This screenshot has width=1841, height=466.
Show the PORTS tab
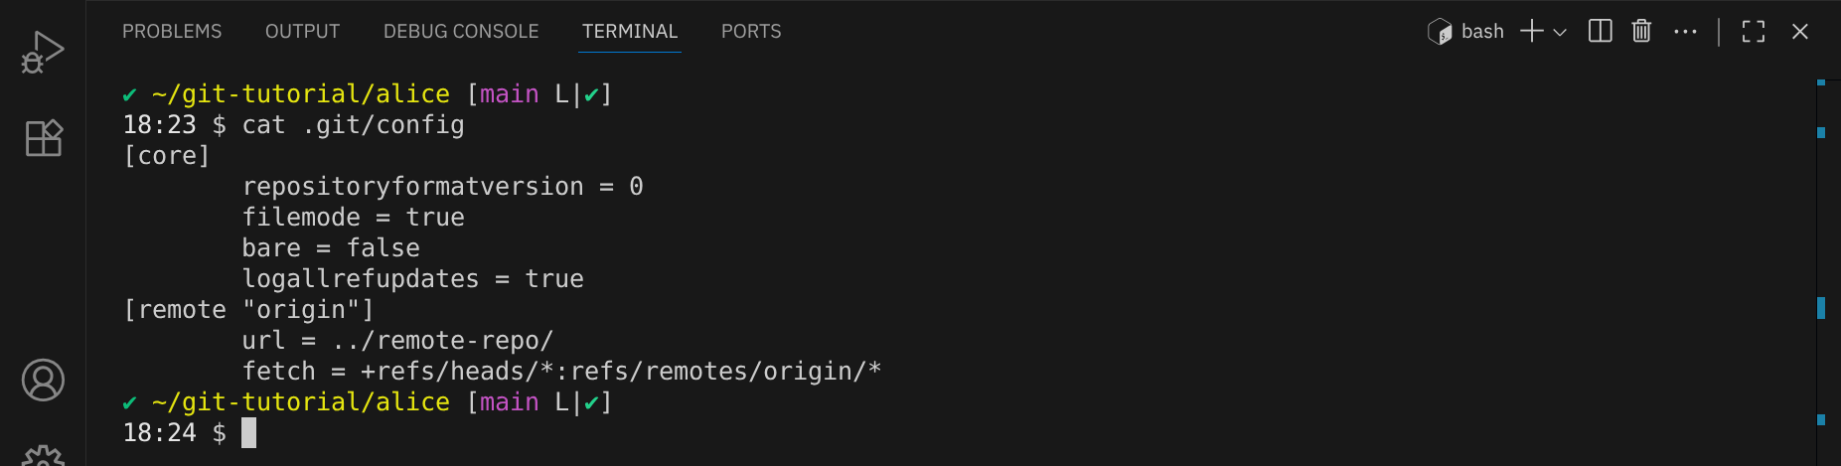click(x=751, y=32)
